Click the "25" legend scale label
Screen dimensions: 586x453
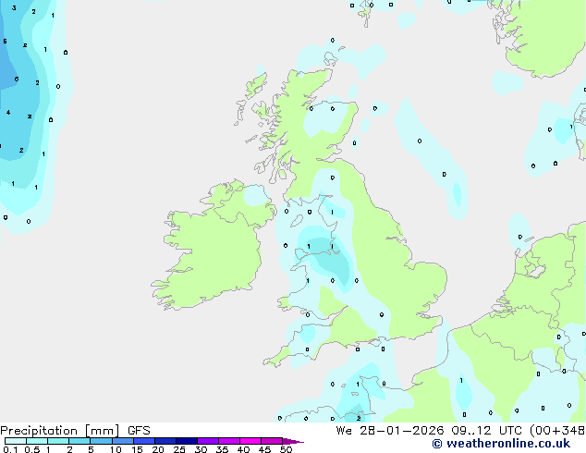coord(179,449)
